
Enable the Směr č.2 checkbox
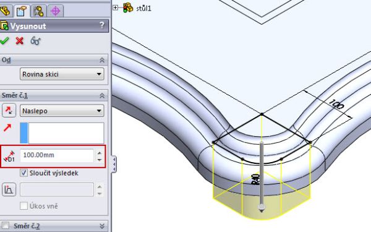click(x=5, y=225)
